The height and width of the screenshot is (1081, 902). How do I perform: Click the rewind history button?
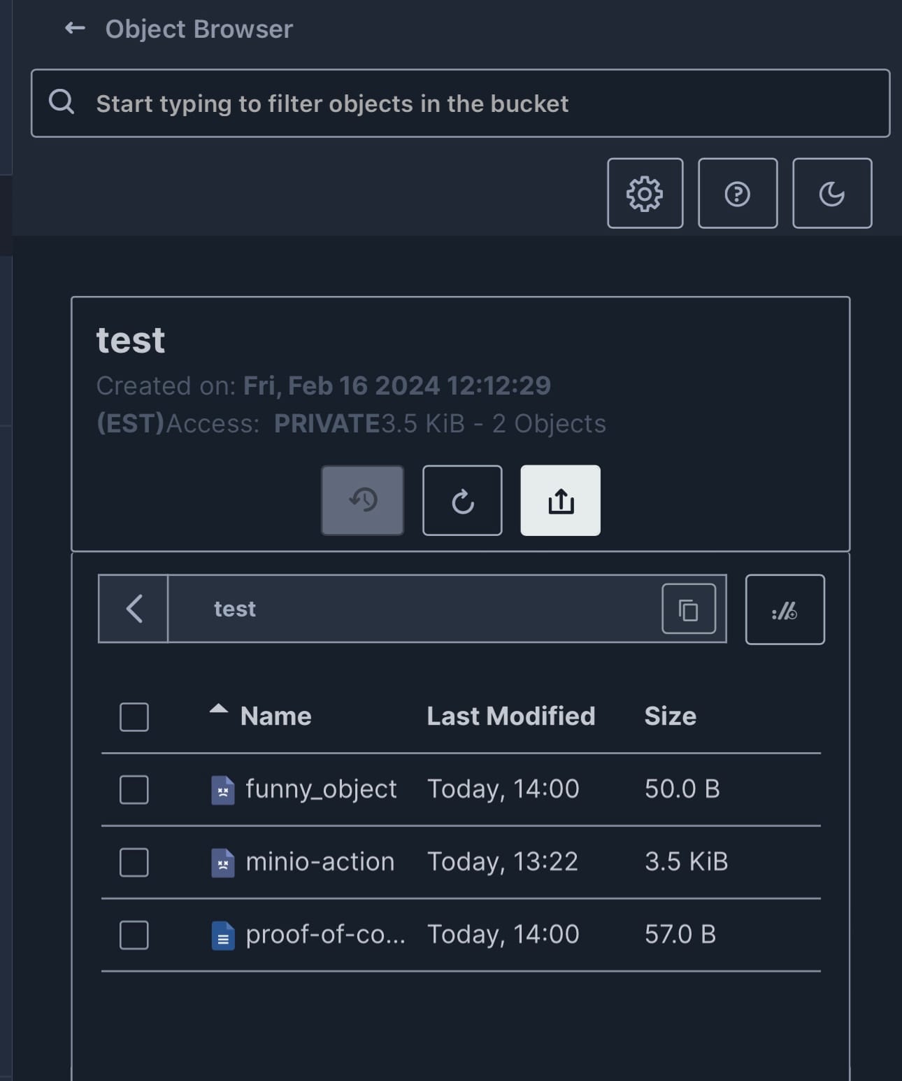point(362,500)
